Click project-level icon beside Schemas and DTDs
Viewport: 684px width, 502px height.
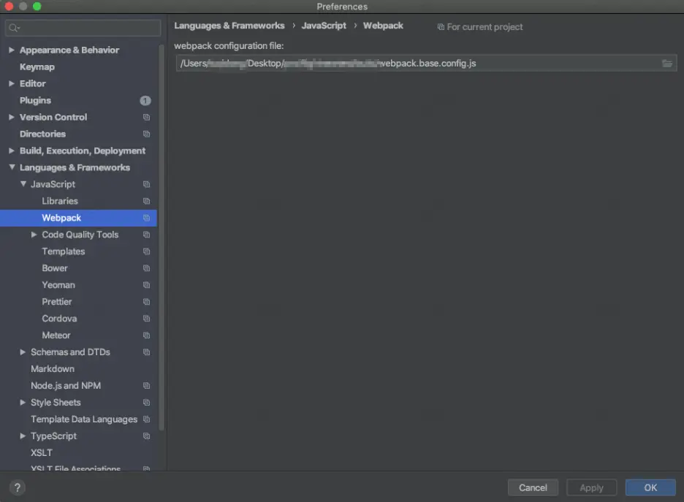tap(147, 352)
